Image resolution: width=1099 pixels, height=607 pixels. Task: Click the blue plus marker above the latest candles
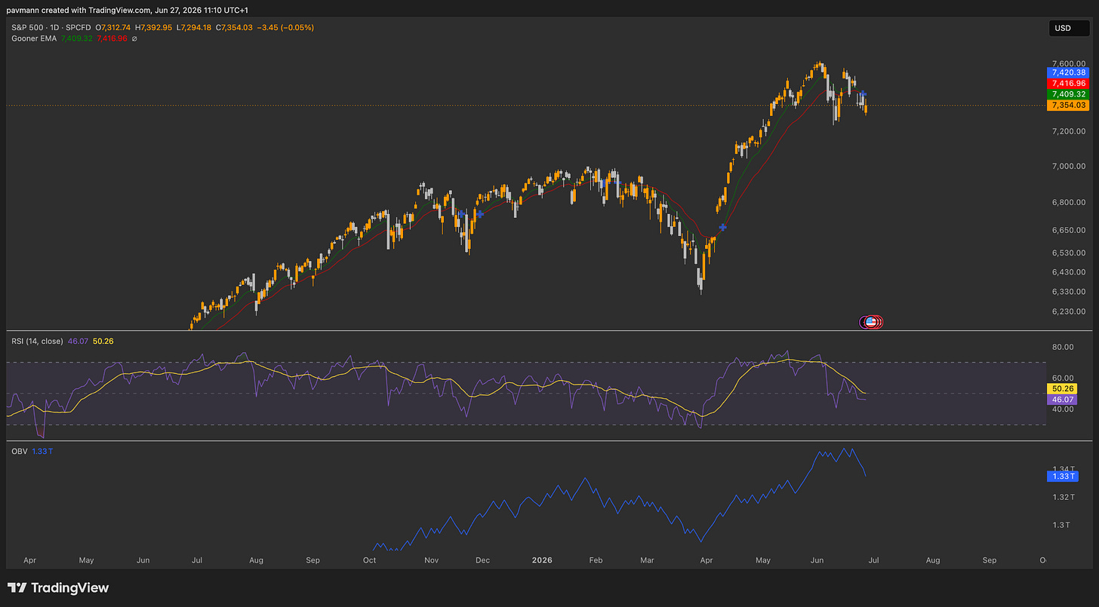point(863,95)
